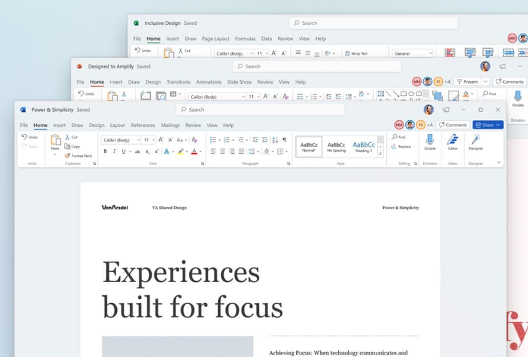528x357 pixels.
Task: Click the Search box in Word
Action: click(260, 109)
